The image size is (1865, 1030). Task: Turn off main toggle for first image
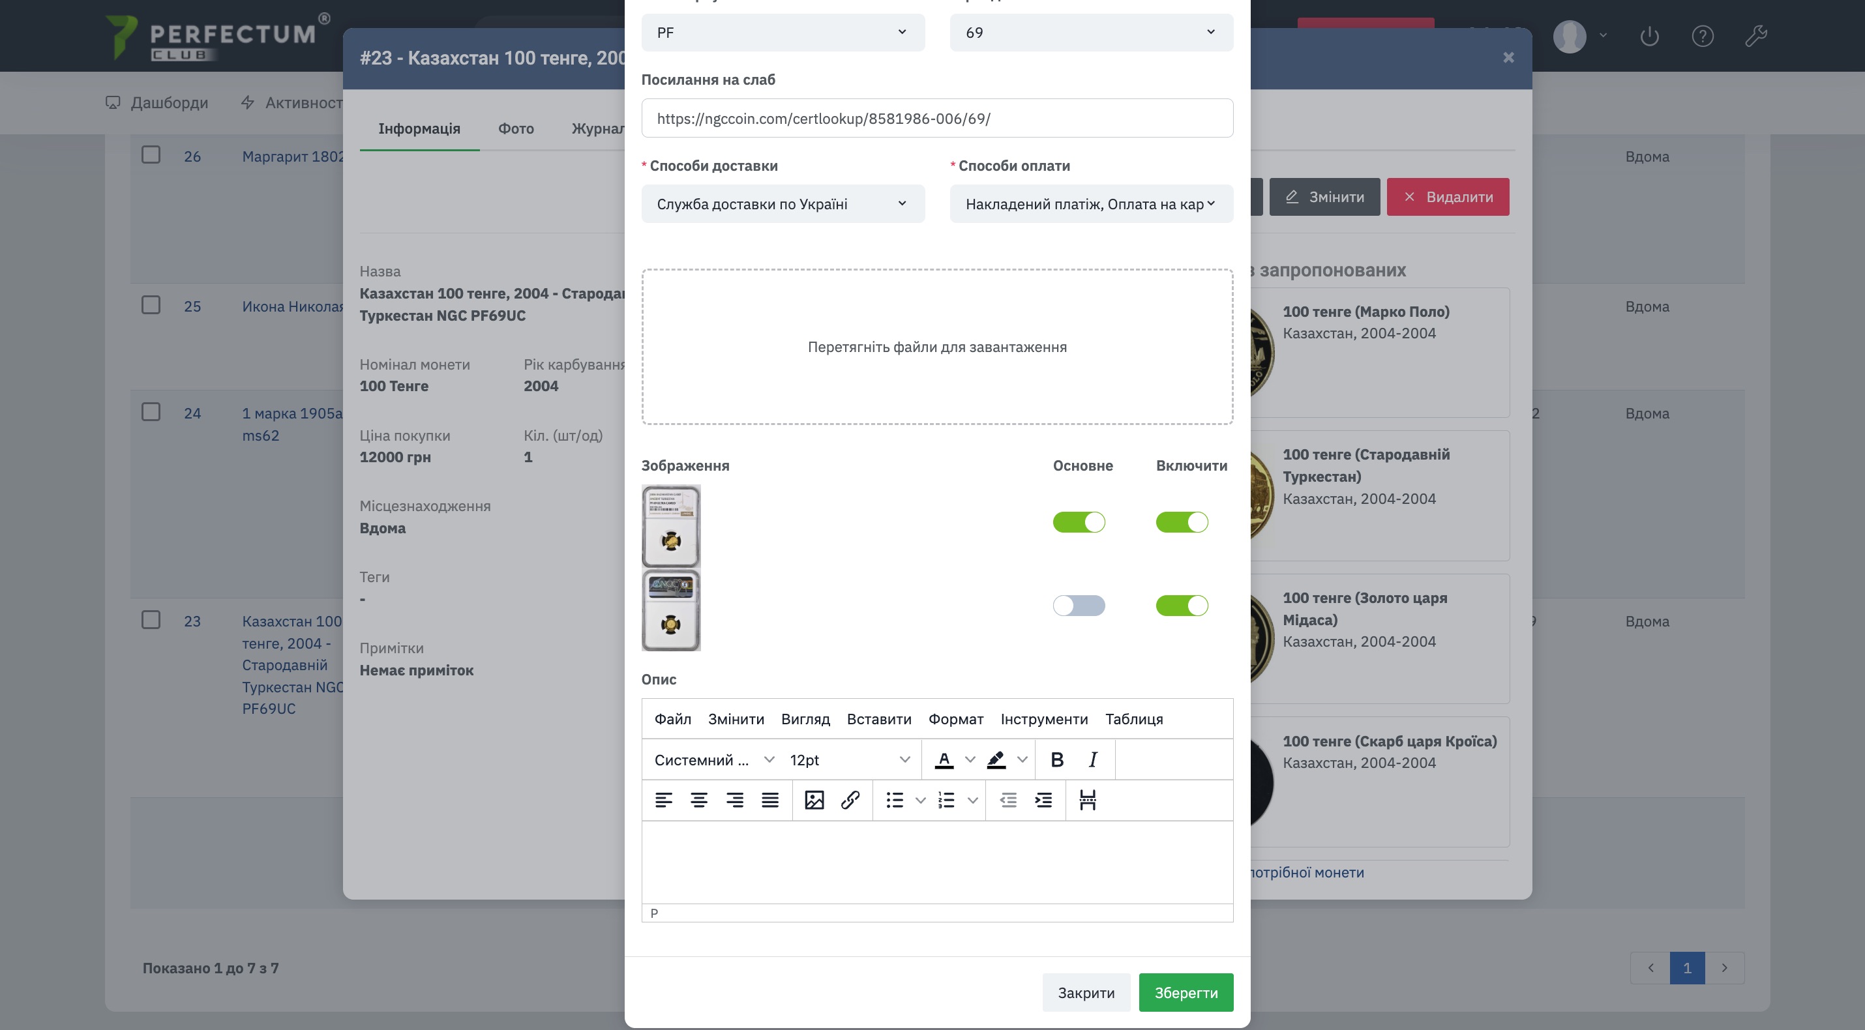(1078, 522)
